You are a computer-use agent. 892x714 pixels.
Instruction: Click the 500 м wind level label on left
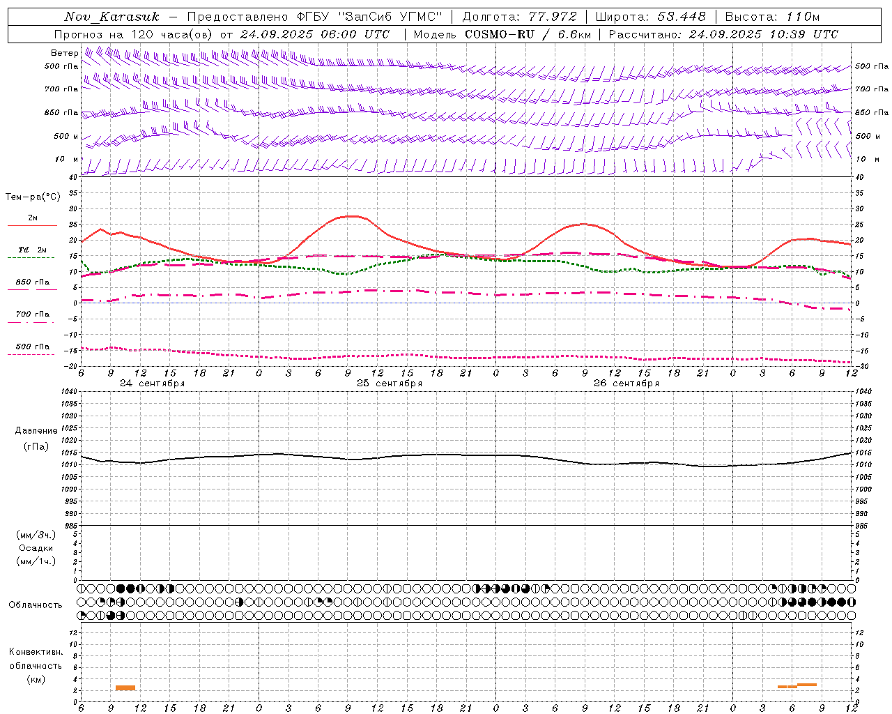[66, 136]
